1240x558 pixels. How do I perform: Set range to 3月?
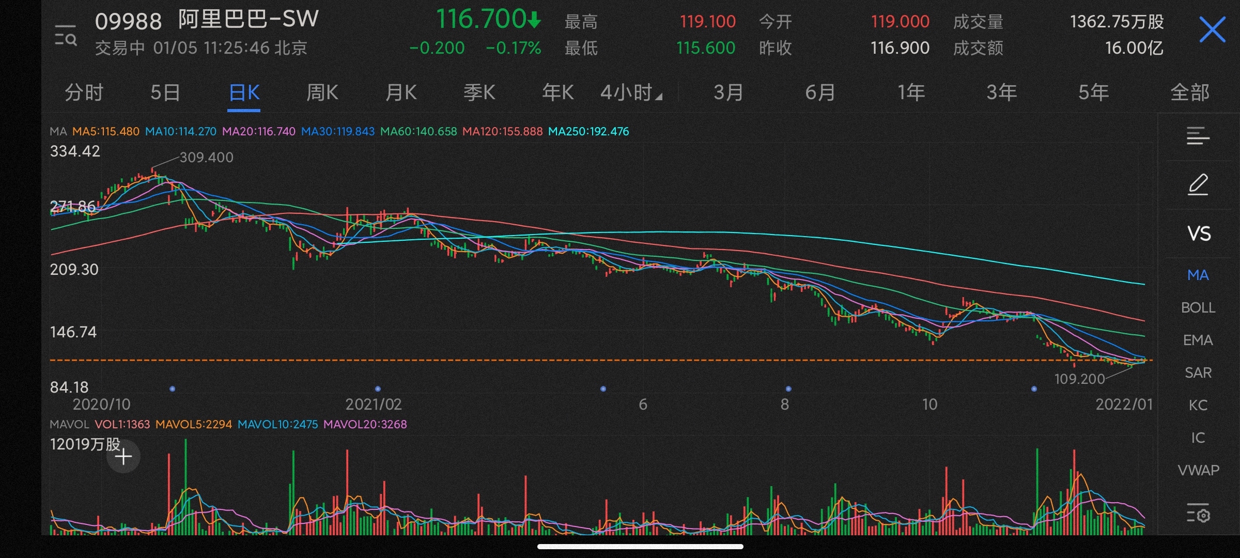[729, 93]
